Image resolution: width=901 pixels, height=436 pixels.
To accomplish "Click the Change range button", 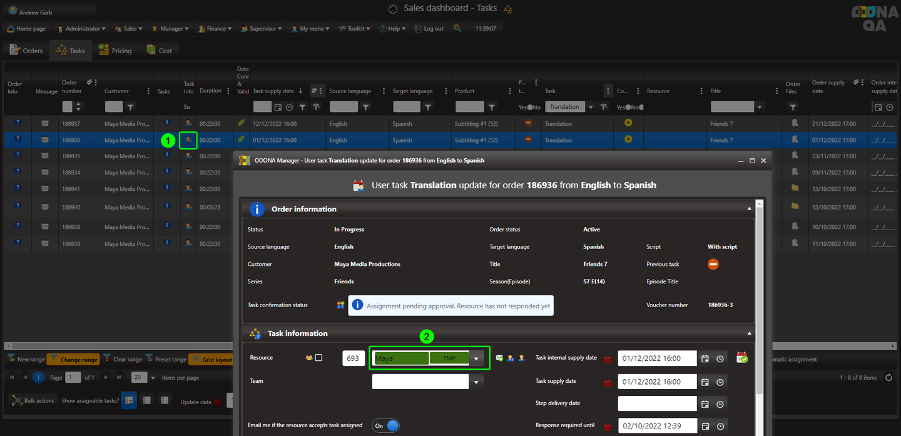I will (x=73, y=360).
